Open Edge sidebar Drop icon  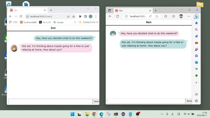tap(196, 69)
